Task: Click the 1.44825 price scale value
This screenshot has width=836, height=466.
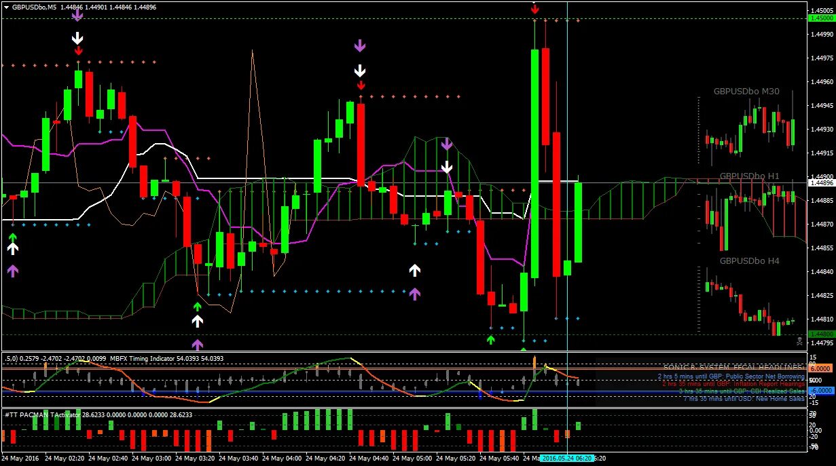Action: (x=822, y=296)
